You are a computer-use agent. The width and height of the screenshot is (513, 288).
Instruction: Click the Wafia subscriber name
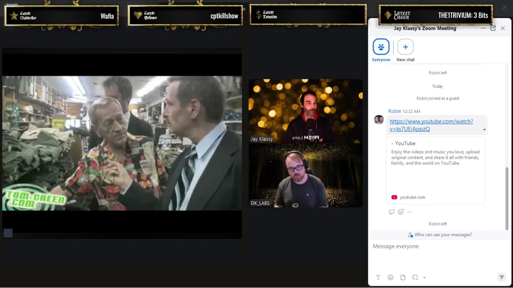107,16
